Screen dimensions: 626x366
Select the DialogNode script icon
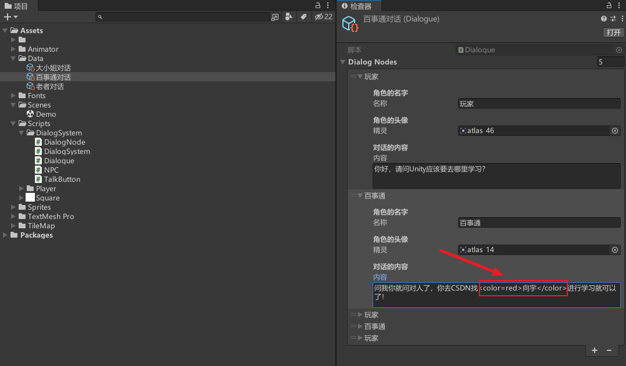point(38,142)
